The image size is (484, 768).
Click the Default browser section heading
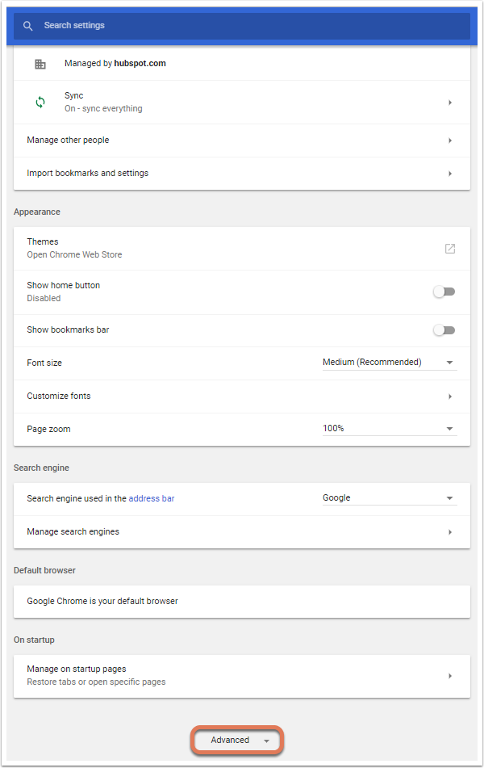click(x=44, y=570)
